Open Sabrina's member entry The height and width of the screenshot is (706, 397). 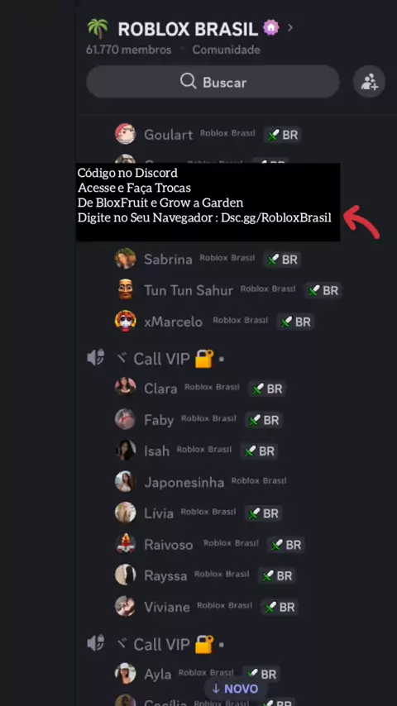pyautogui.click(x=208, y=259)
